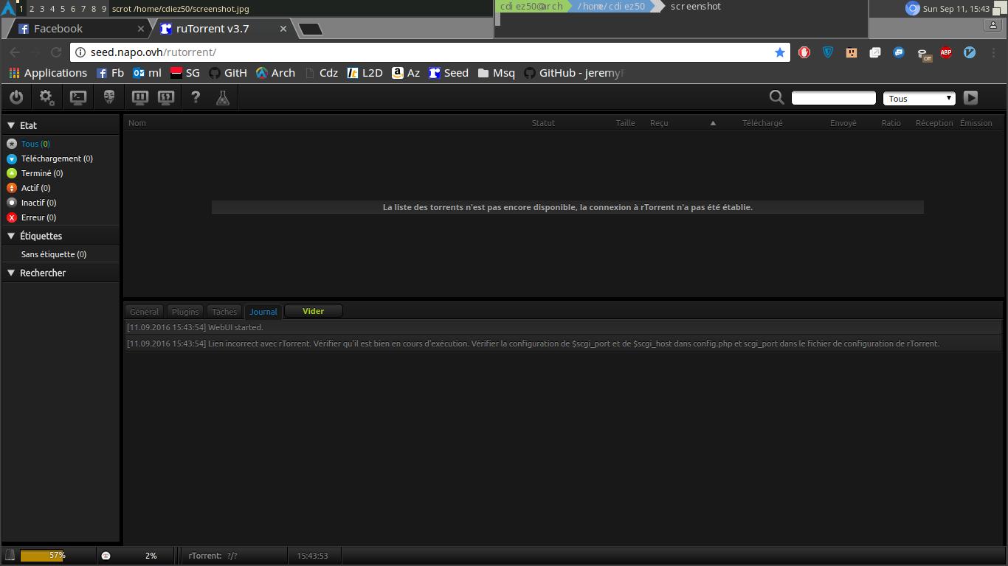Open the Arch bookmark
Image resolution: width=1008 pixels, height=566 pixels.
click(275, 73)
